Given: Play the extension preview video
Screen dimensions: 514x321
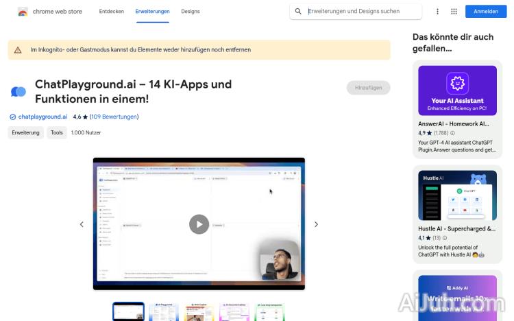Looking at the screenshot, I should tap(199, 224).
